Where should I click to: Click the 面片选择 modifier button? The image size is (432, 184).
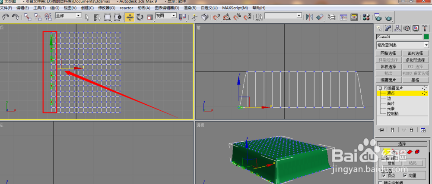(416, 53)
